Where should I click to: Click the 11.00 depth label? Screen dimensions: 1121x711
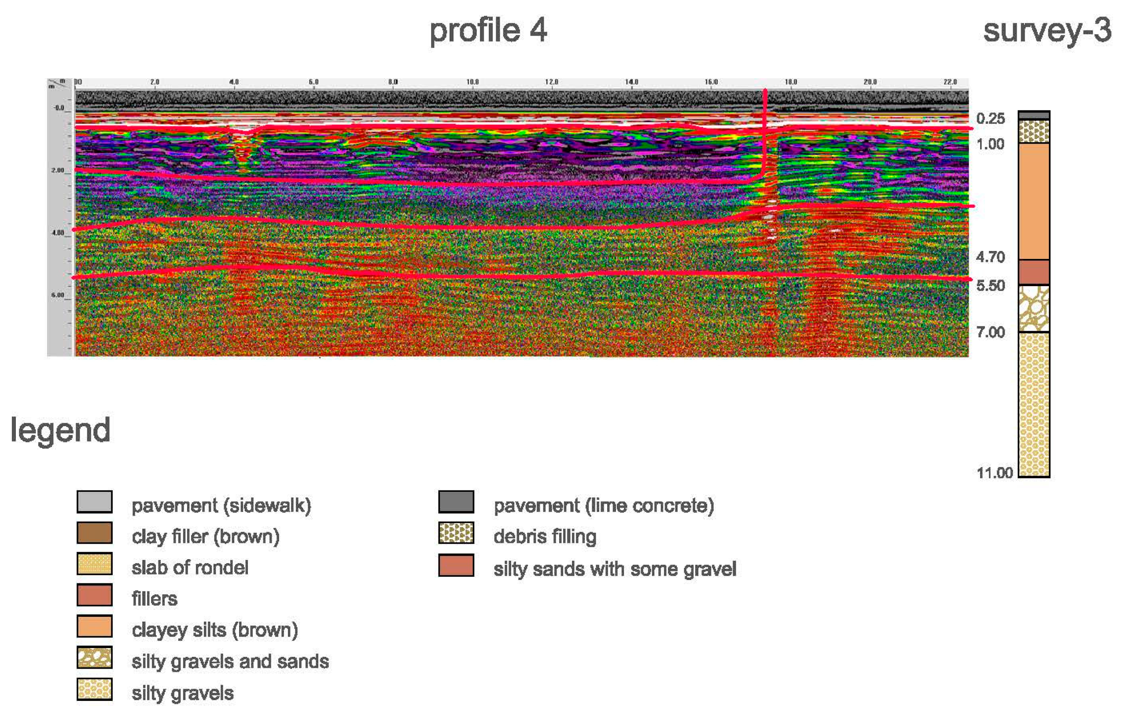click(994, 473)
